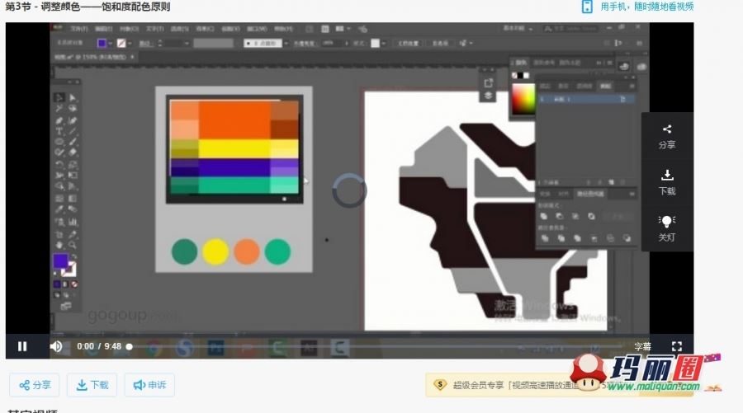Set paint to None in toolbox
The width and height of the screenshot is (743, 413).
coord(74,284)
